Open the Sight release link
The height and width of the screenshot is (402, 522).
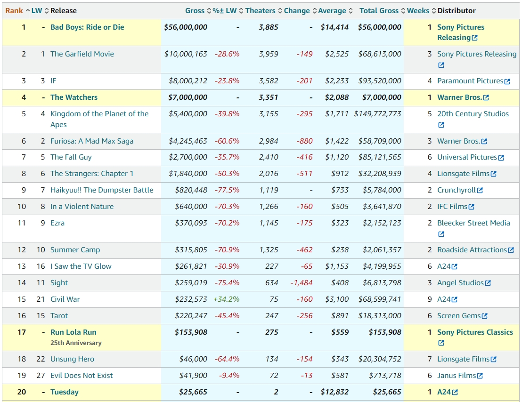pyautogui.click(x=59, y=283)
